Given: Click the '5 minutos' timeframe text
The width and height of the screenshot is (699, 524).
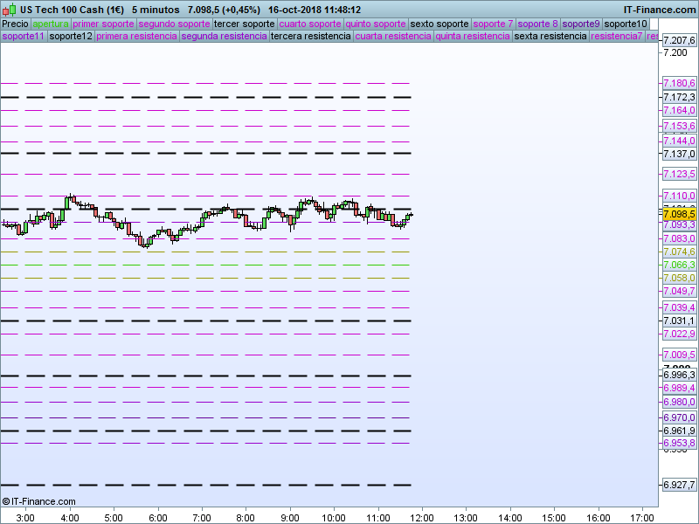Looking at the screenshot, I should (156, 10).
